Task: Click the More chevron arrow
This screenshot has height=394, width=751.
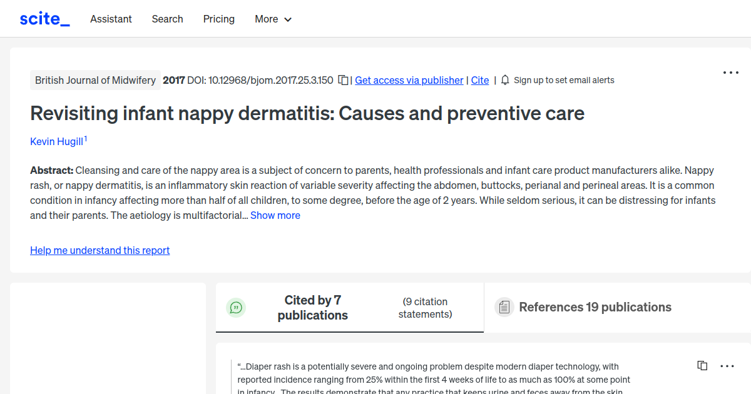Action: tap(289, 19)
